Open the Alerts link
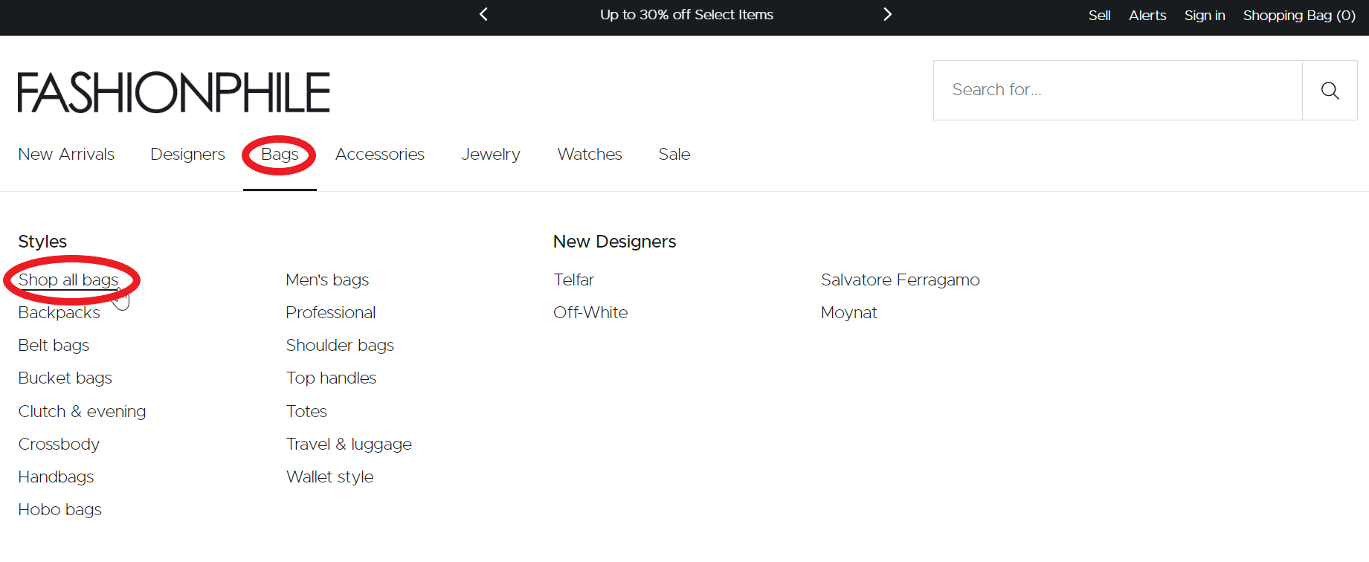Screen dimensions: 1369x562 pyautogui.click(x=1147, y=15)
